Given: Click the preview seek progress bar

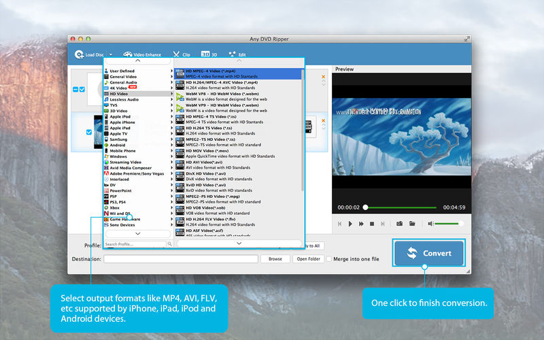Looking at the screenshot, I should pyautogui.click(x=401, y=207).
